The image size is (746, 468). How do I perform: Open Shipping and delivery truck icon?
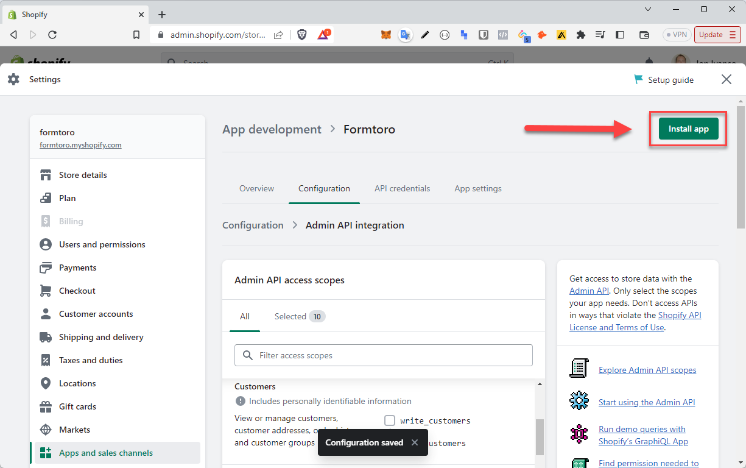pyautogui.click(x=46, y=337)
